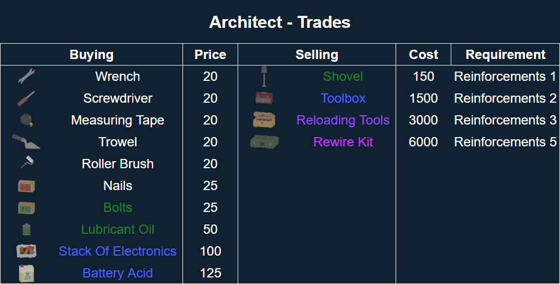Click the Rewire Kit case icon
This screenshot has width=560, height=284.
pos(264,142)
